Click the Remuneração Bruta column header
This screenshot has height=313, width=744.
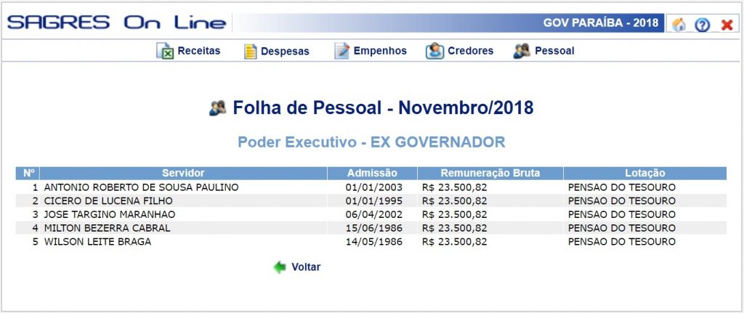click(x=490, y=173)
